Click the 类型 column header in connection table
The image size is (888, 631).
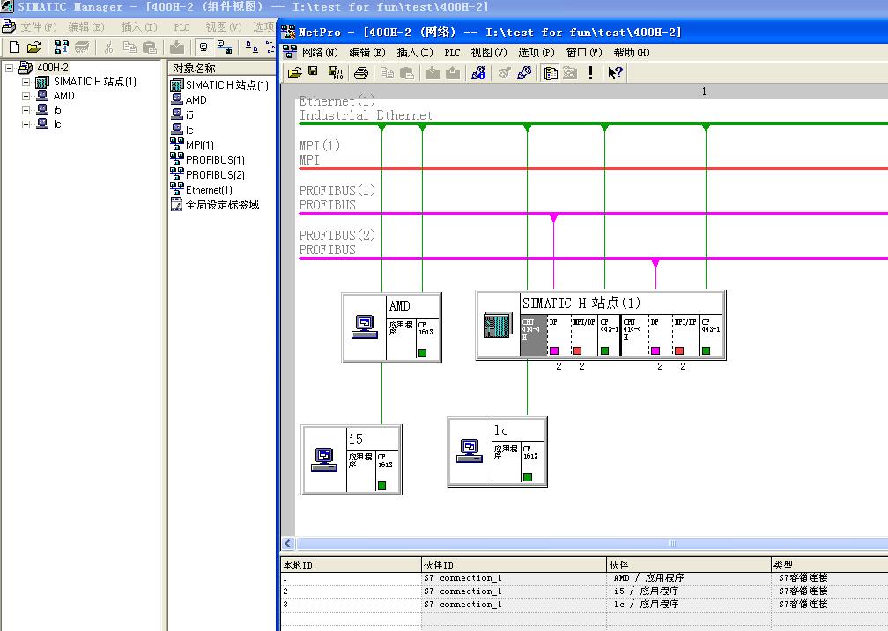830,565
